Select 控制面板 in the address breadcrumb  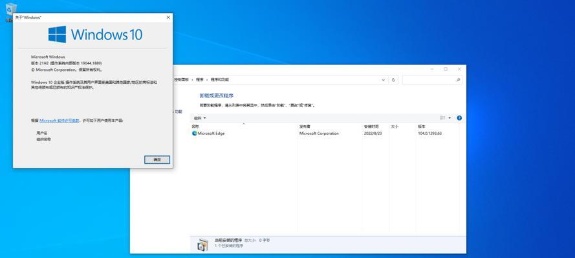181,80
